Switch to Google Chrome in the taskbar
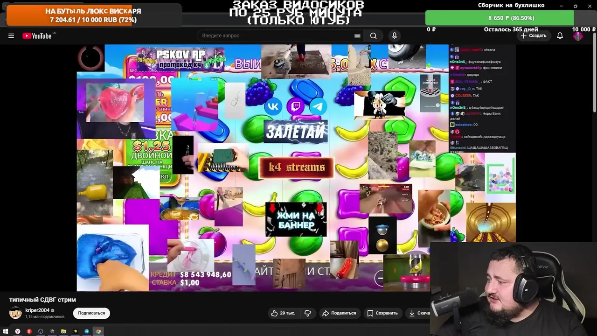The image size is (597, 336). click(x=98, y=331)
